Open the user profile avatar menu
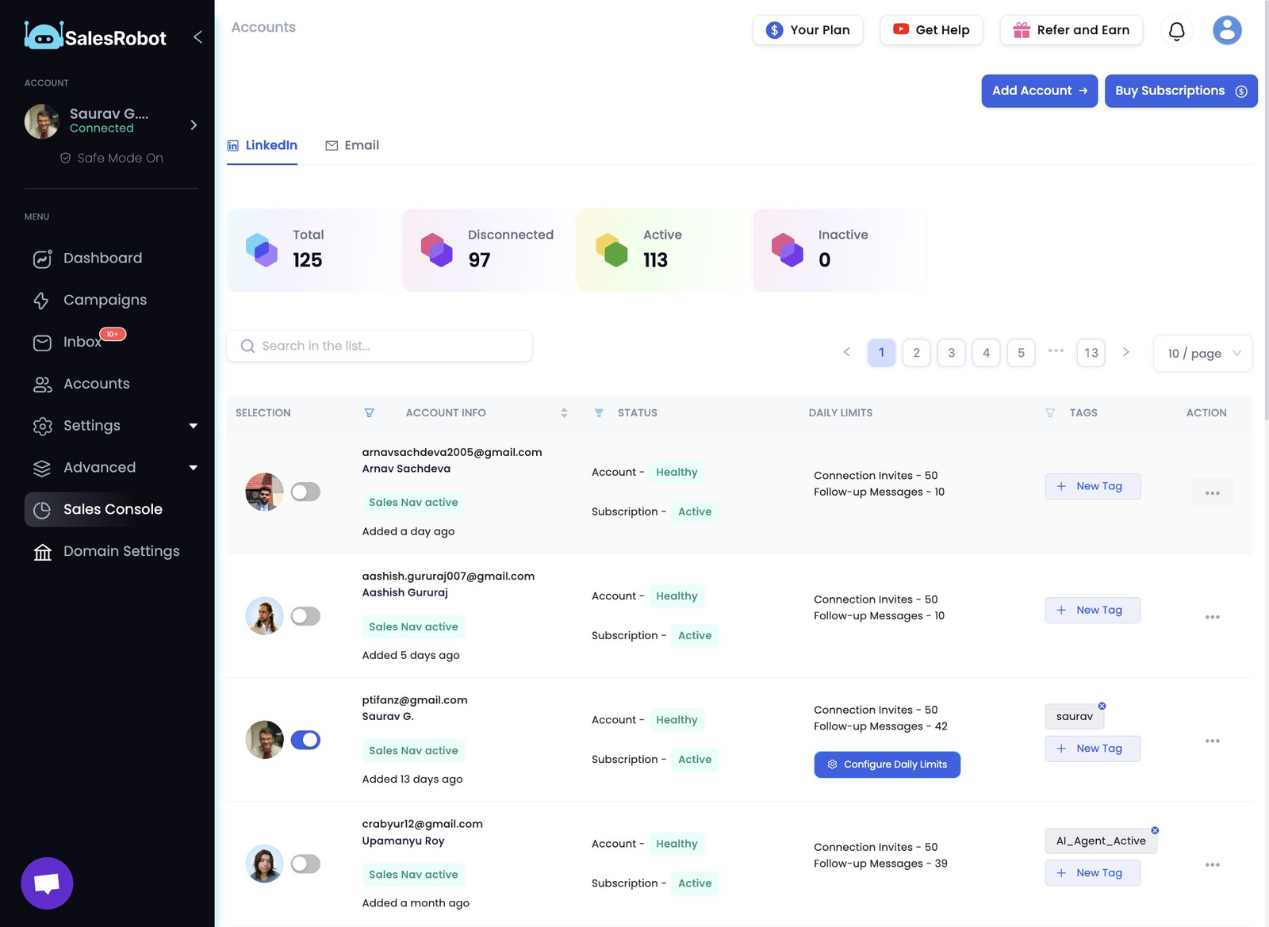Viewport: 1269px width, 927px height. pyautogui.click(x=1227, y=30)
